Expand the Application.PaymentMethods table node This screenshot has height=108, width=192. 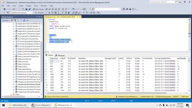[x=13, y=24]
